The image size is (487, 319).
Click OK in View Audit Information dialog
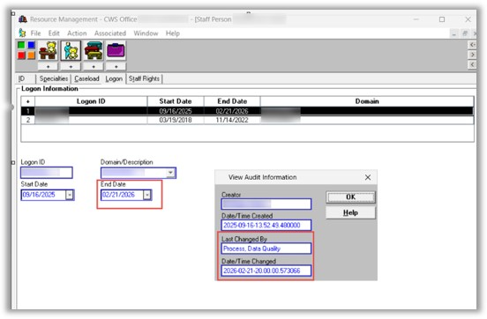[x=350, y=197]
